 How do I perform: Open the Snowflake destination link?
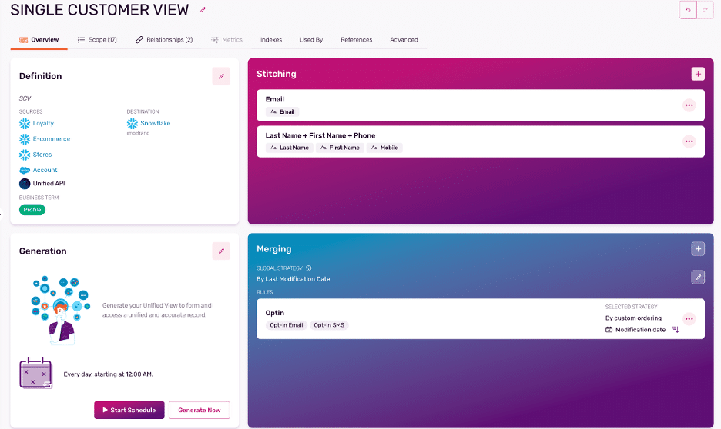click(155, 123)
